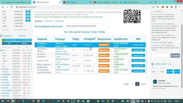Click the ENG language indicator
Image resolution: width=183 pixels, height=103 pixels.
(x=169, y=101)
